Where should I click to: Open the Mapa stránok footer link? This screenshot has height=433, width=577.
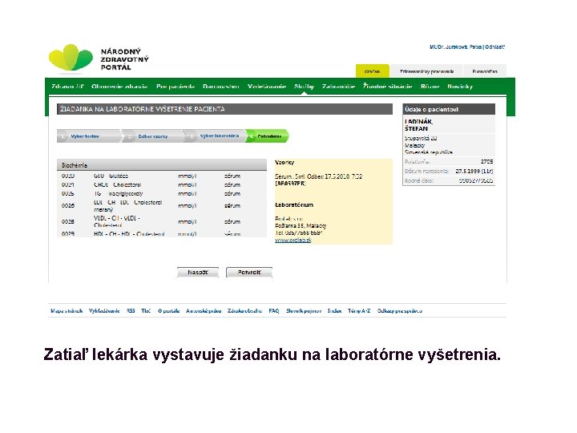coord(67,311)
